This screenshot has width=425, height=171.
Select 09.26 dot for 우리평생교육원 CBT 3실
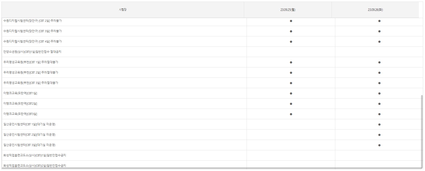click(x=379, y=83)
